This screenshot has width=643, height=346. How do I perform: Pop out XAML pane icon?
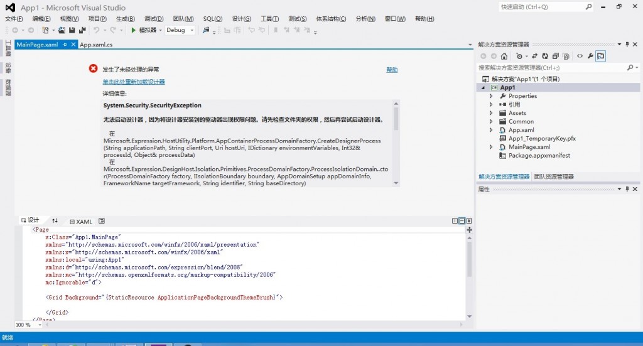coord(102,221)
